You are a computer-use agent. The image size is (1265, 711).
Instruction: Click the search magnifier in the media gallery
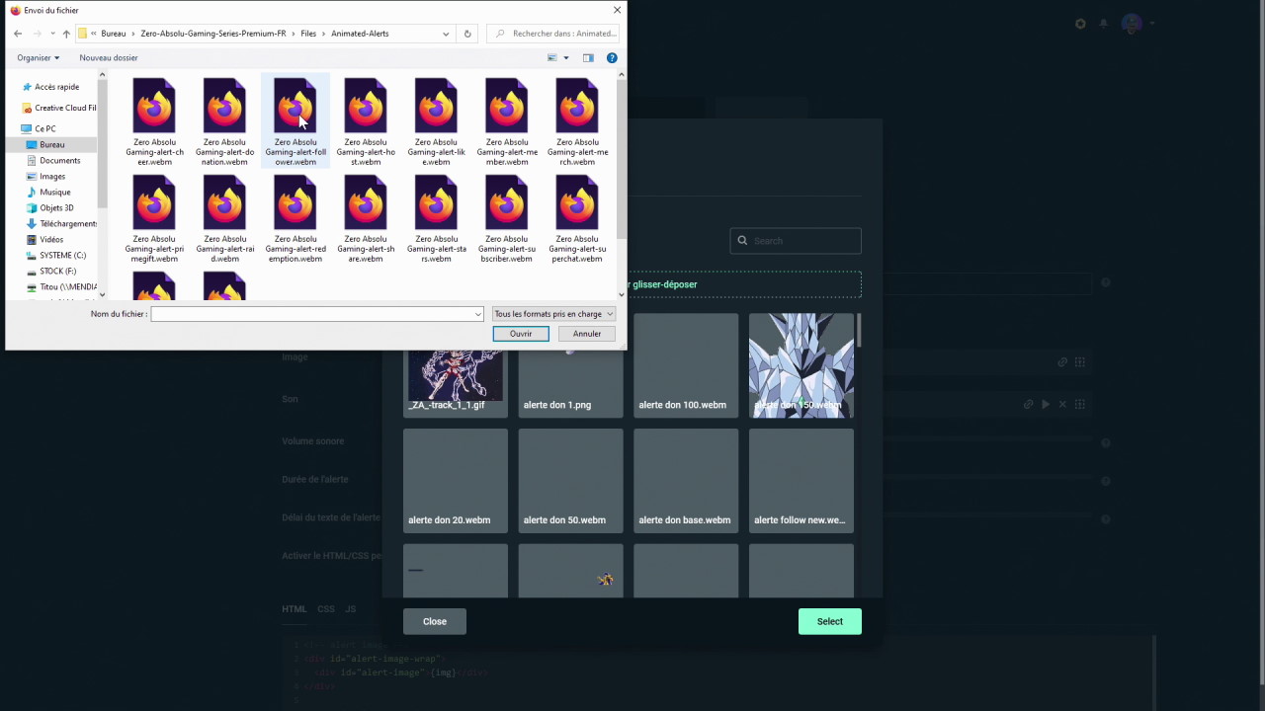(742, 240)
